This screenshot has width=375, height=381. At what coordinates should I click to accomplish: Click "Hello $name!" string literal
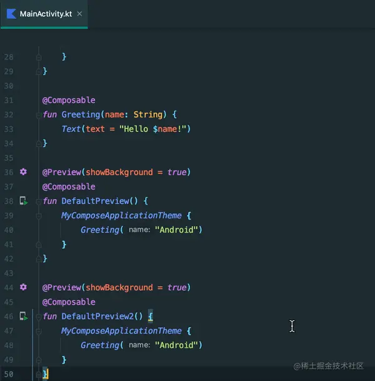coord(152,129)
